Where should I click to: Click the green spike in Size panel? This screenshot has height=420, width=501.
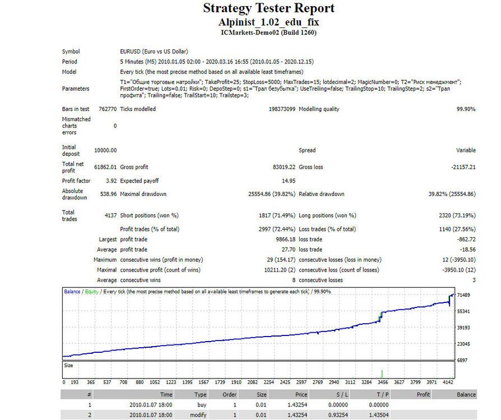pyautogui.click(x=382, y=374)
